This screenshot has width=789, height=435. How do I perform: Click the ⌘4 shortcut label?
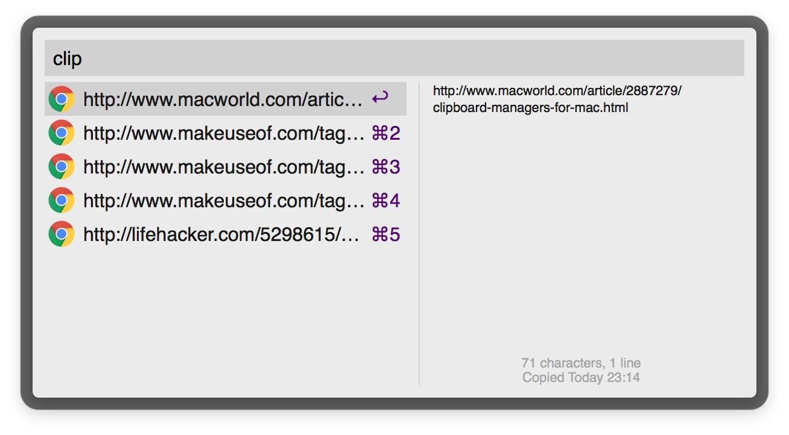(386, 201)
